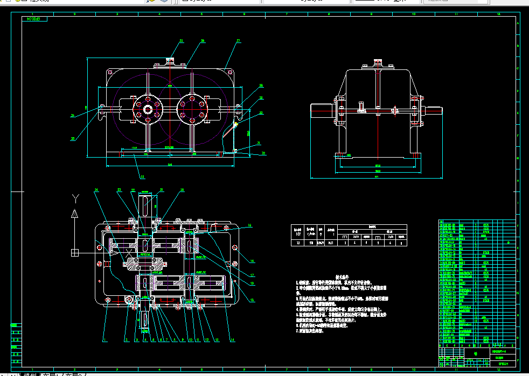Screen dimensions: 529x376
Task: Select part balloon number 34 at left
Action: (x=73, y=116)
